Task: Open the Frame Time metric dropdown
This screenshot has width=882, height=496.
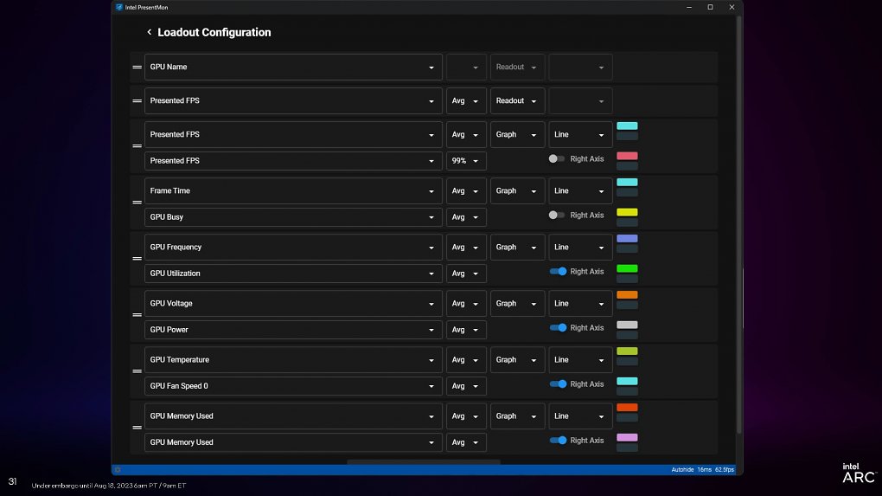Action: coord(293,190)
